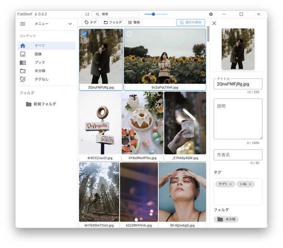Click the folder icon beside 新規フォルダ
283x248 pixels.
click(29, 104)
